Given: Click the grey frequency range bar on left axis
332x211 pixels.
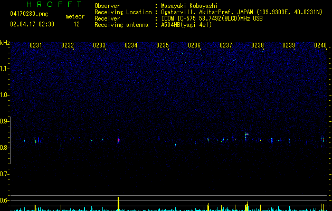Looking at the screenshot, I should pos(10,140).
